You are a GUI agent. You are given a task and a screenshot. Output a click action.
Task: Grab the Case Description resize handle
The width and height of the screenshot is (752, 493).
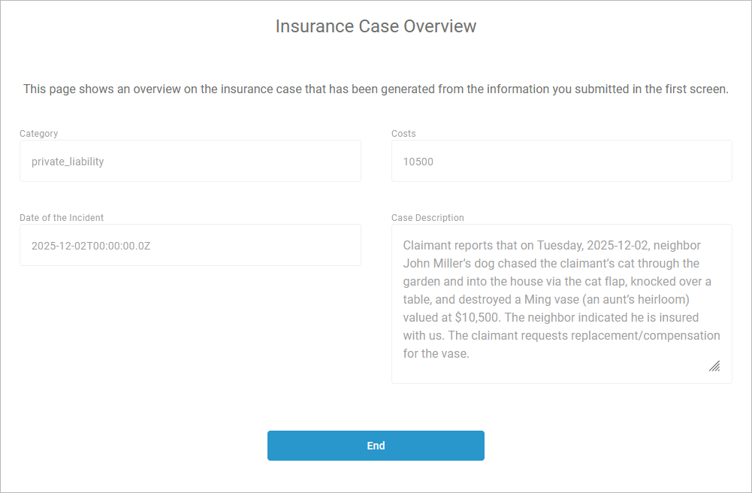pyautogui.click(x=714, y=366)
